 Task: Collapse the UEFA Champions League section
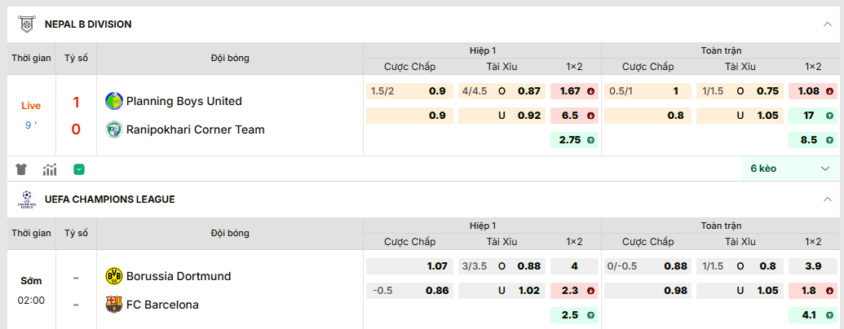pyautogui.click(x=828, y=199)
